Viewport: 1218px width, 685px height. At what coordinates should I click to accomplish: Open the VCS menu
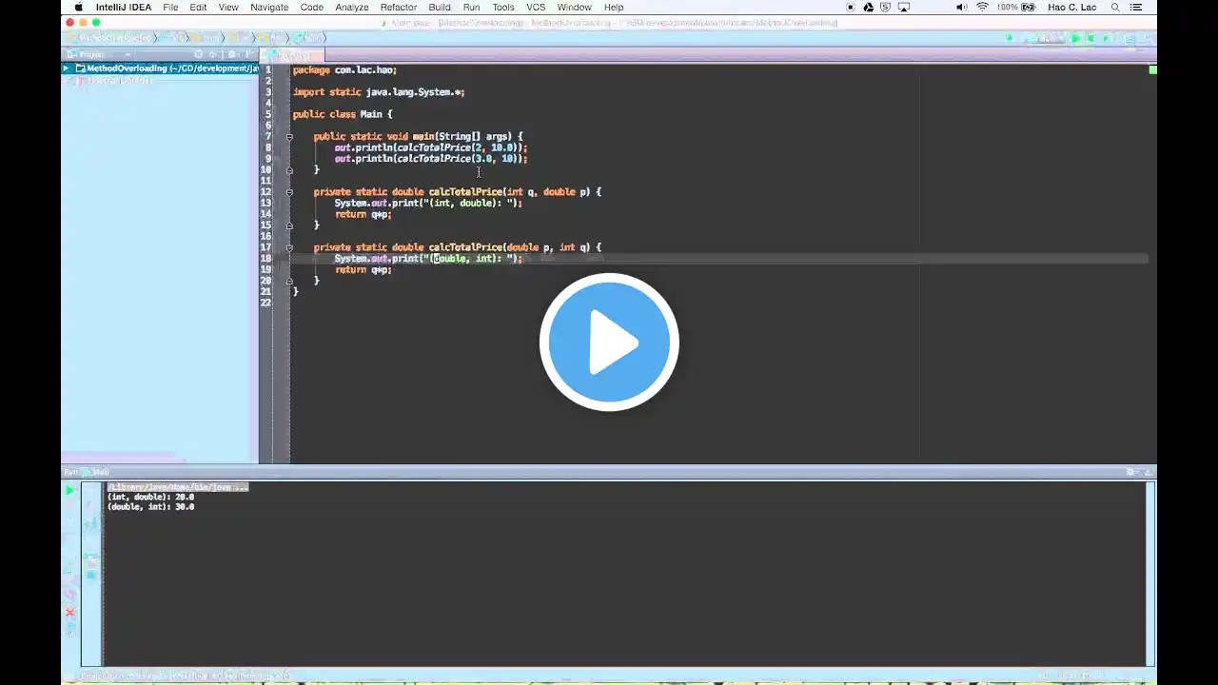[x=536, y=8]
